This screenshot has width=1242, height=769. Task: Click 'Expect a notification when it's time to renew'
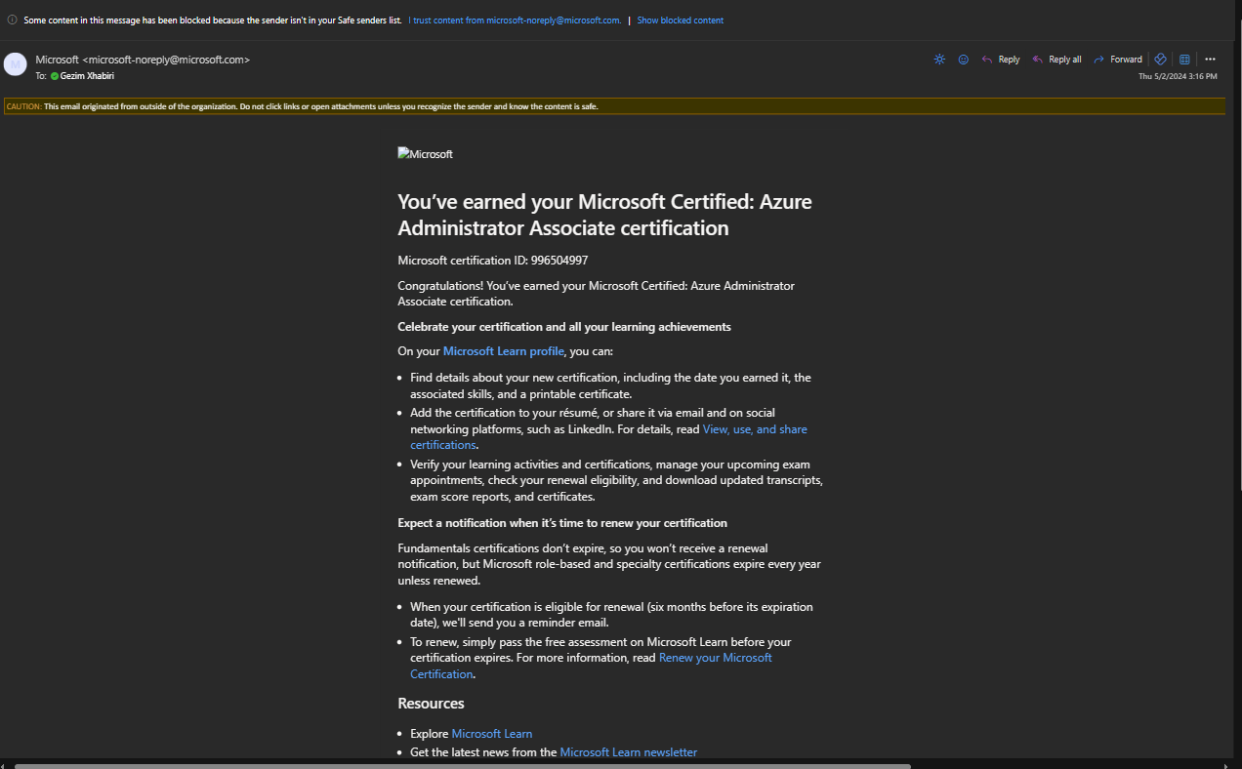coord(562,523)
